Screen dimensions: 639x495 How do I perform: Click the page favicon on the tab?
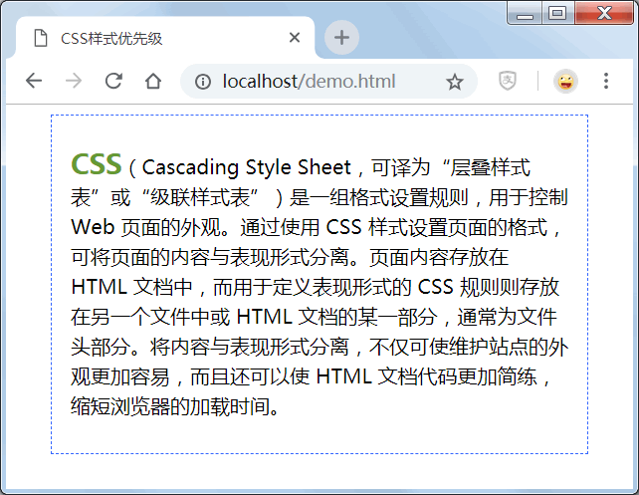pos(41,39)
